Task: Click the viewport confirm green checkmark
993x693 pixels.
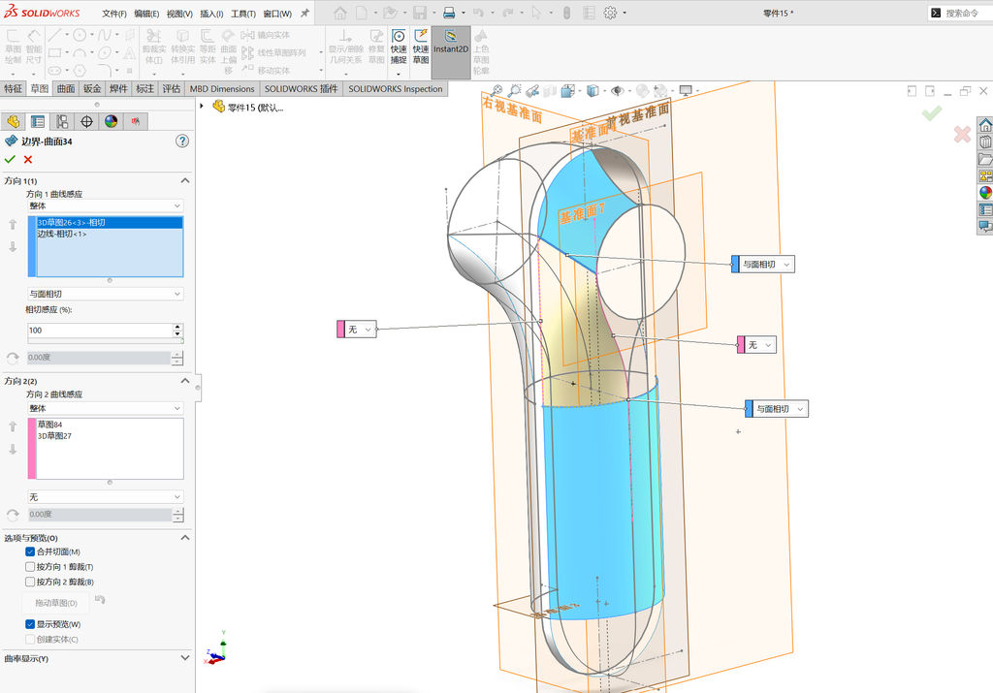Action: point(932,113)
